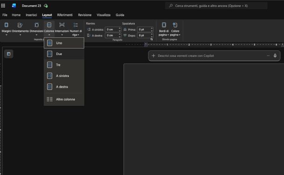
Task: Click inside the blank document page
Action: pos(204,119)
